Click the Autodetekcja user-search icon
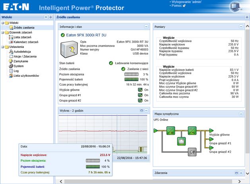250x184 pixels. (x=11, y=51)
